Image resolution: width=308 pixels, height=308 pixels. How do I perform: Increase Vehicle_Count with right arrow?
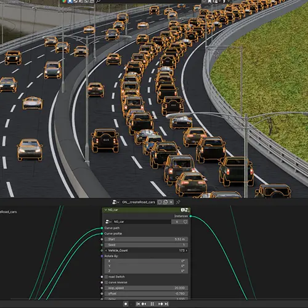pos(186,251)
